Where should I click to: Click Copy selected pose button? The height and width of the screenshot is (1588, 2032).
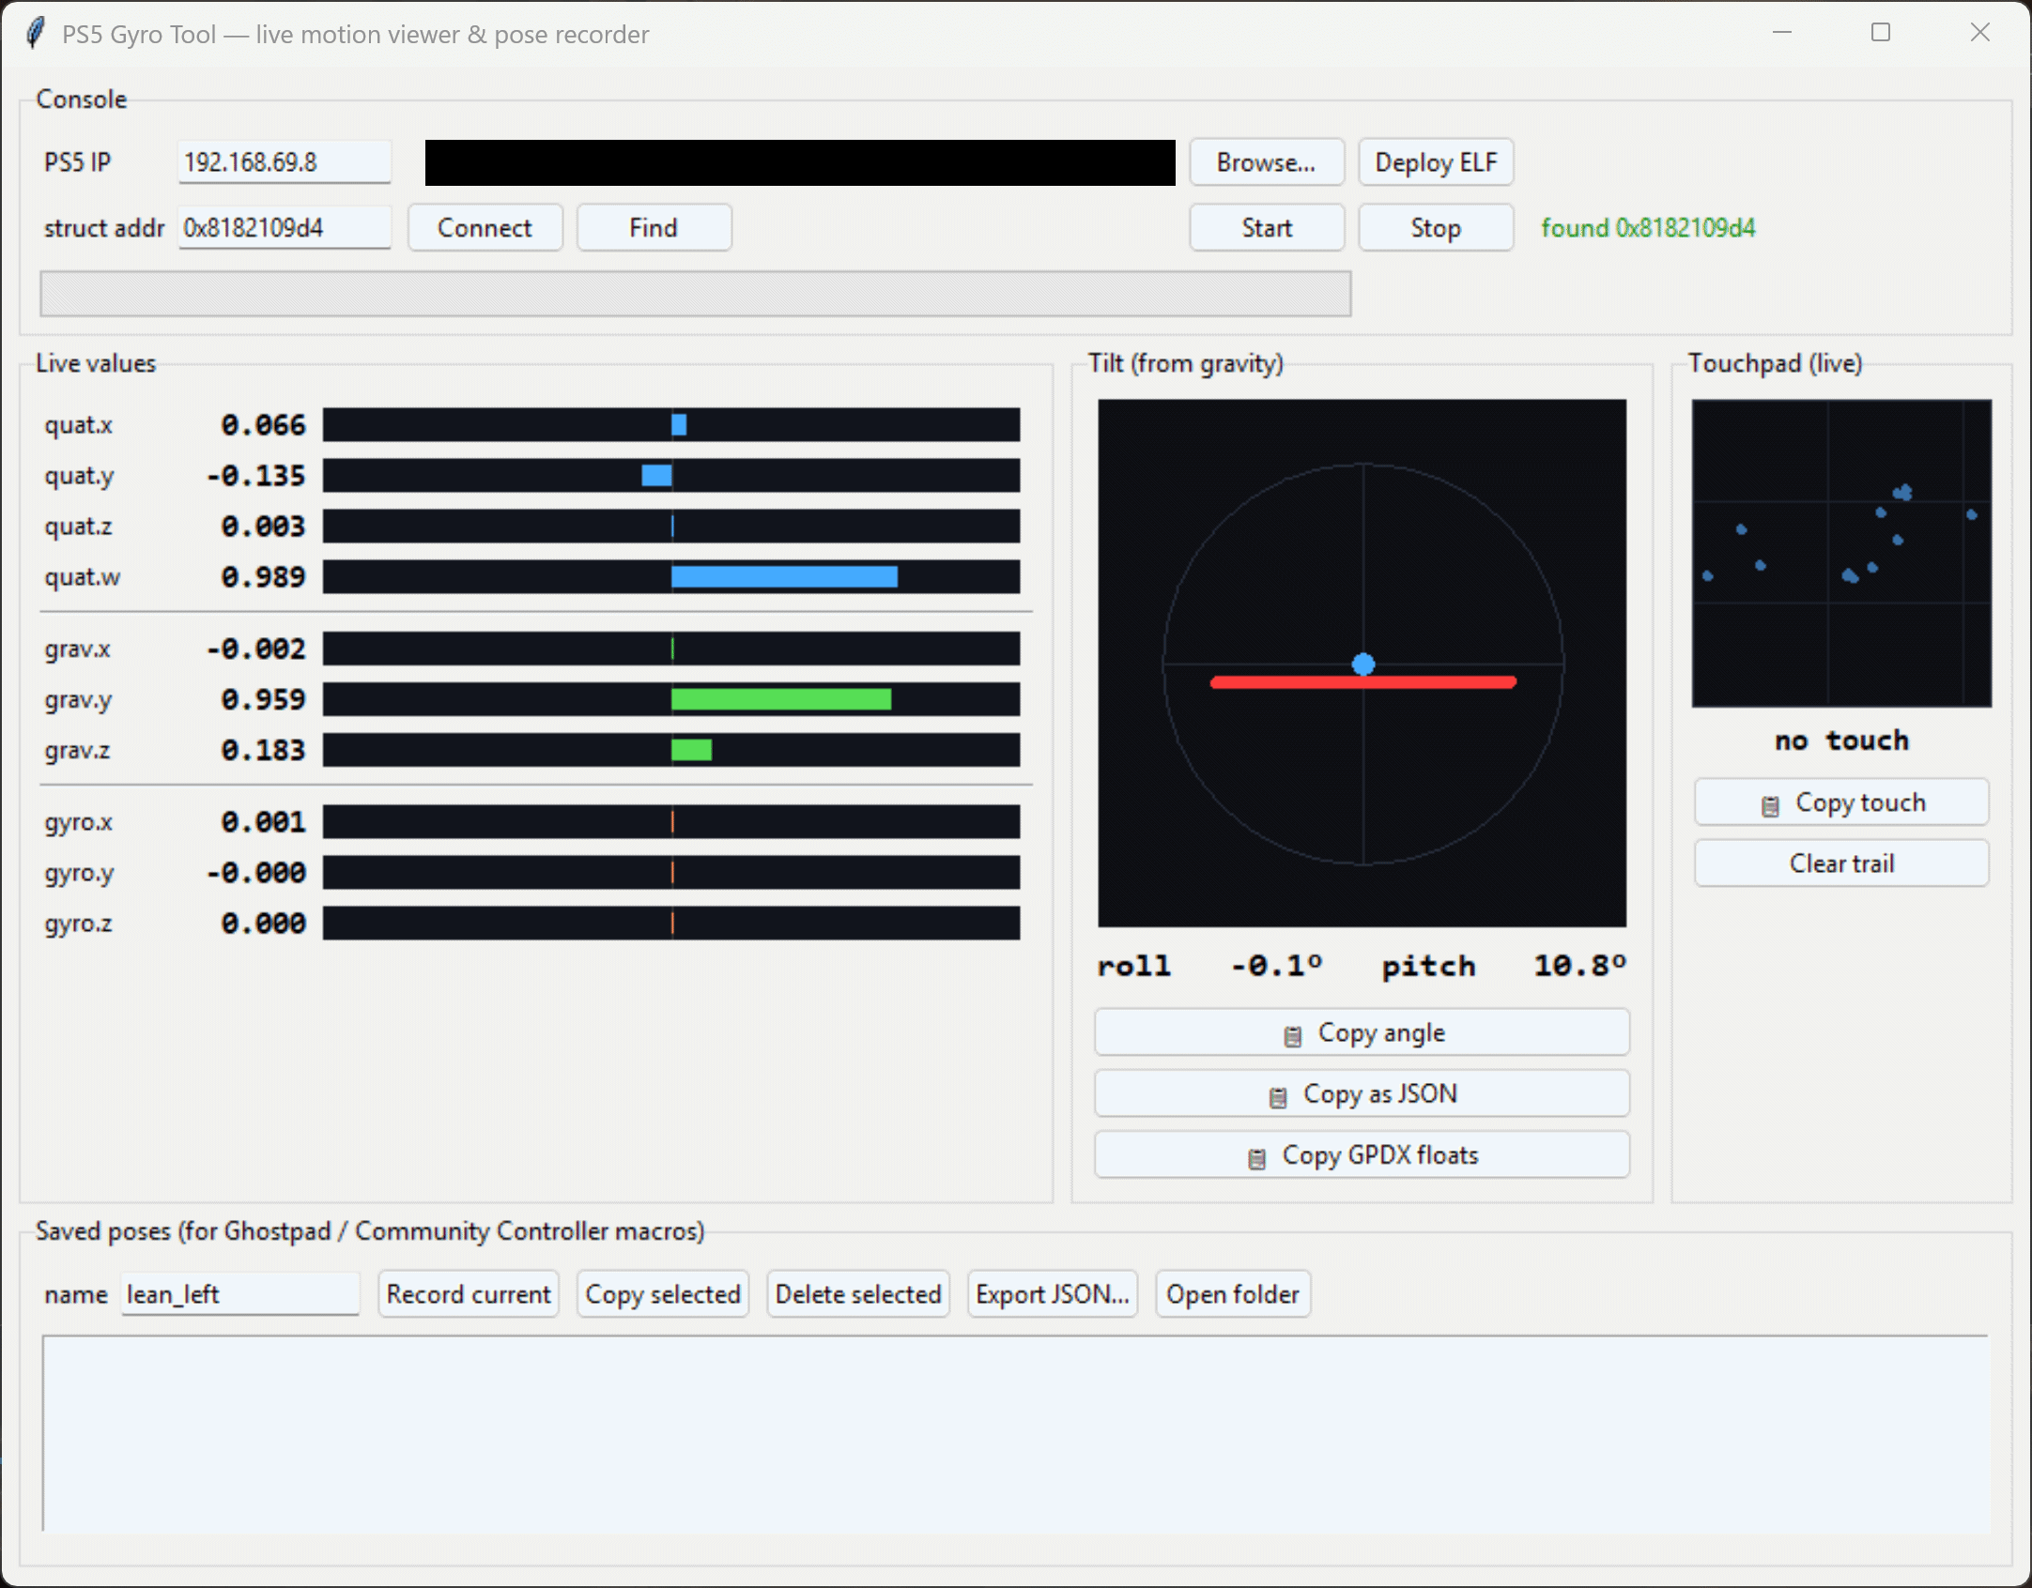(663, 1294)
